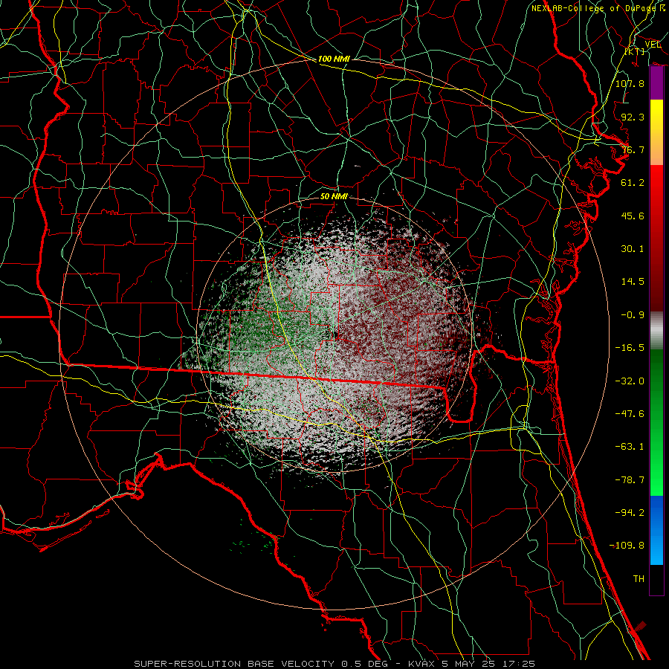669x669 pixels.
Task: Click the gray near-zero segment of the color bar
Action: tap(656, 331)
